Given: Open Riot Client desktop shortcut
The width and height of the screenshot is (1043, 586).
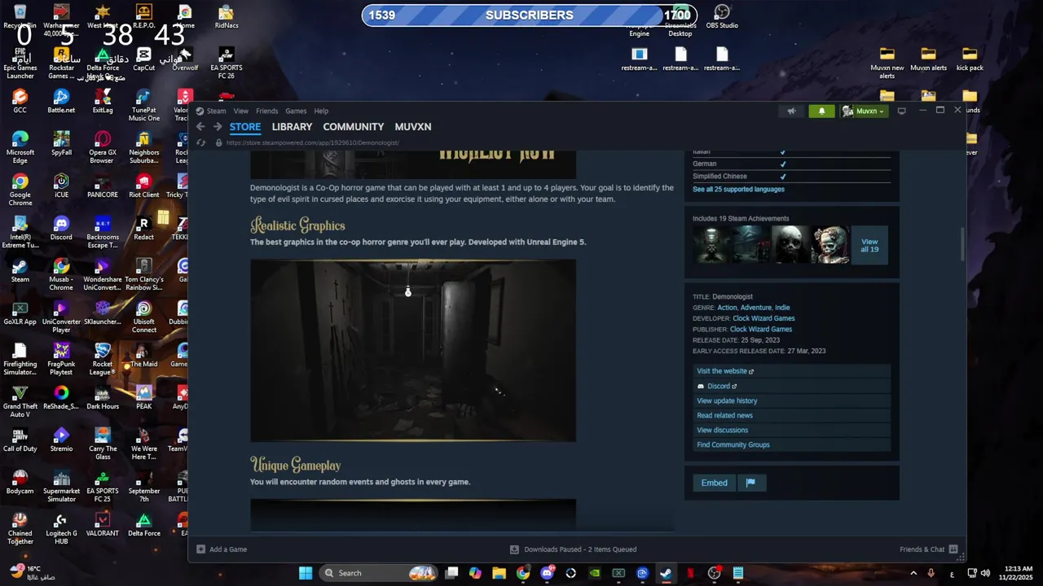Looking at the screenshot, I should click(144, 186).
